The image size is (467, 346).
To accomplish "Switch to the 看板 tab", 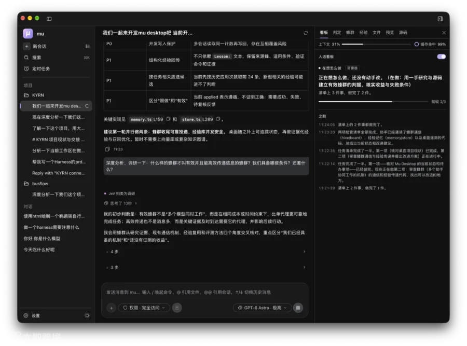I will tap(324, 33).
